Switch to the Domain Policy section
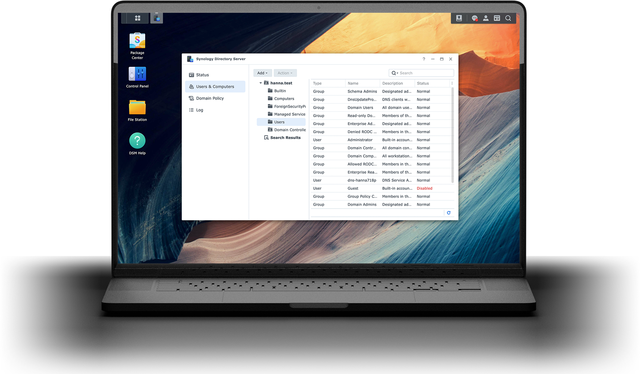The height and width of the screenshot is (374, 640). point(211,98)
